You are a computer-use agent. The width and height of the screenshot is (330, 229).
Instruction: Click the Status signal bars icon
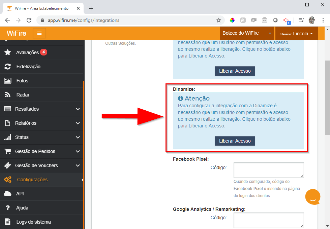pyautogui.click(x=7, y=137)
